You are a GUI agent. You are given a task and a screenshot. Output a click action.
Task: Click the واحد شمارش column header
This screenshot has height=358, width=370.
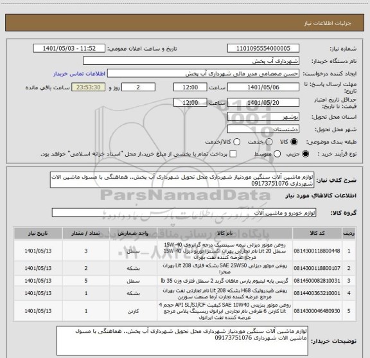pos(133,233)
